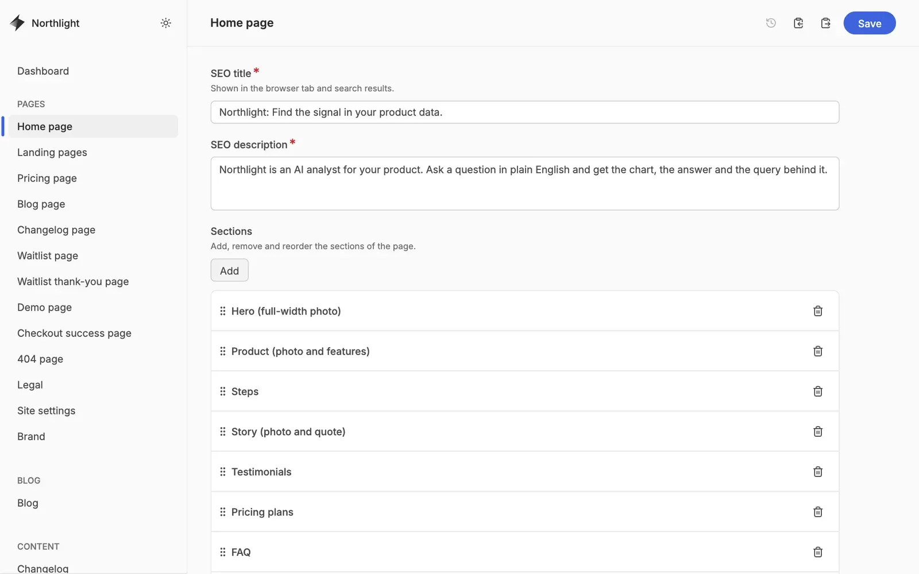Delete the Product (photo and features) section
The height and width of the screenshot is (574, 919).
[x=818, y=351]
